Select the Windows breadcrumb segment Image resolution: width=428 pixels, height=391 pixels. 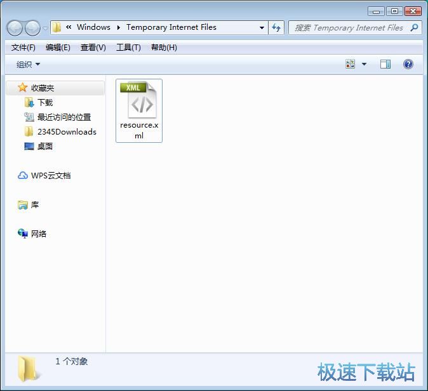pyautogui.click(x=93, y=27)
